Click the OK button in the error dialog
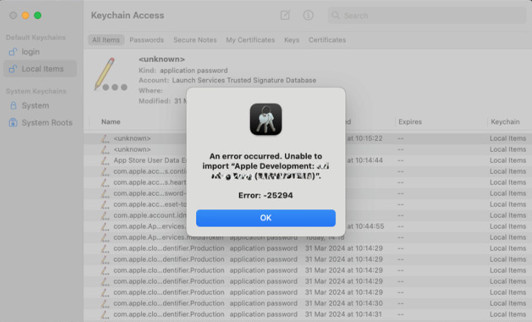The height and width of the screenshot is (322, 532). [x=266, y=218]
